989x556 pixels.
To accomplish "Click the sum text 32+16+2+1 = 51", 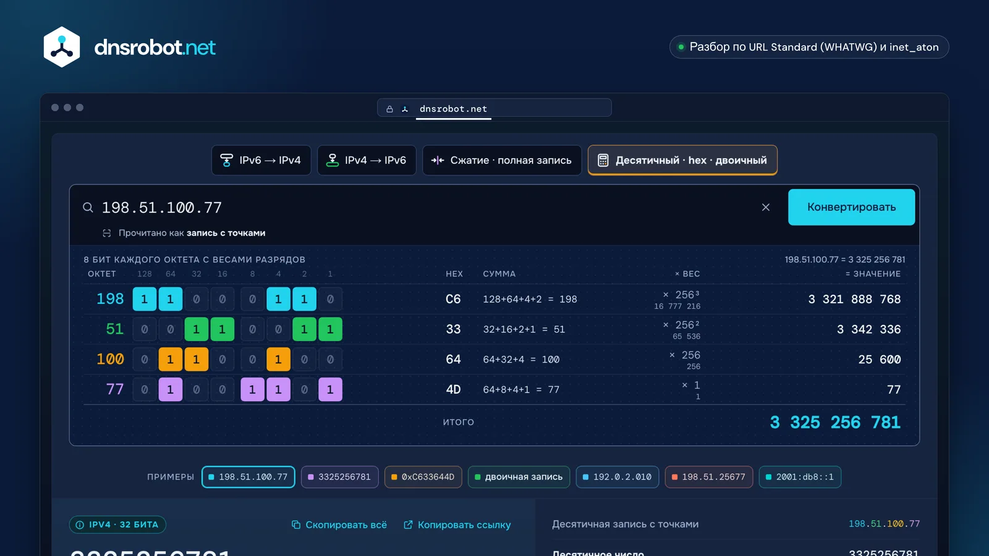I will pyautogui.click(x=524, y=329).
